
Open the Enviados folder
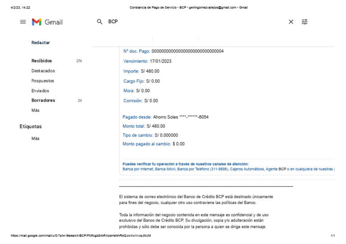pos(40,91)
